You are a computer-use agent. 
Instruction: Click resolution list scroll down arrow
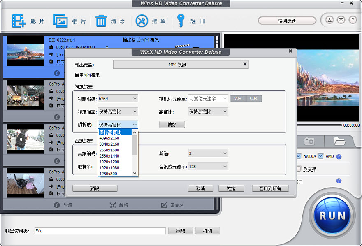pyautogui.click(x=135, y=173)
